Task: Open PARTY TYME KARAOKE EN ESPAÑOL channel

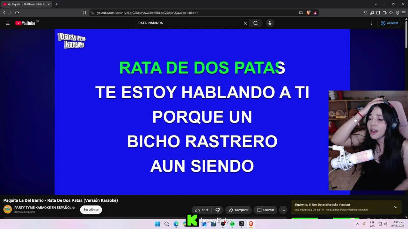Action: click(x=43, y=208)
